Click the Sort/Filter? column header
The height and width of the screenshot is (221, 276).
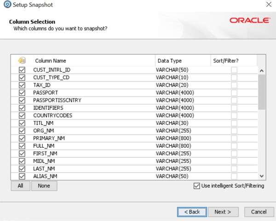(x=234, y=60)
